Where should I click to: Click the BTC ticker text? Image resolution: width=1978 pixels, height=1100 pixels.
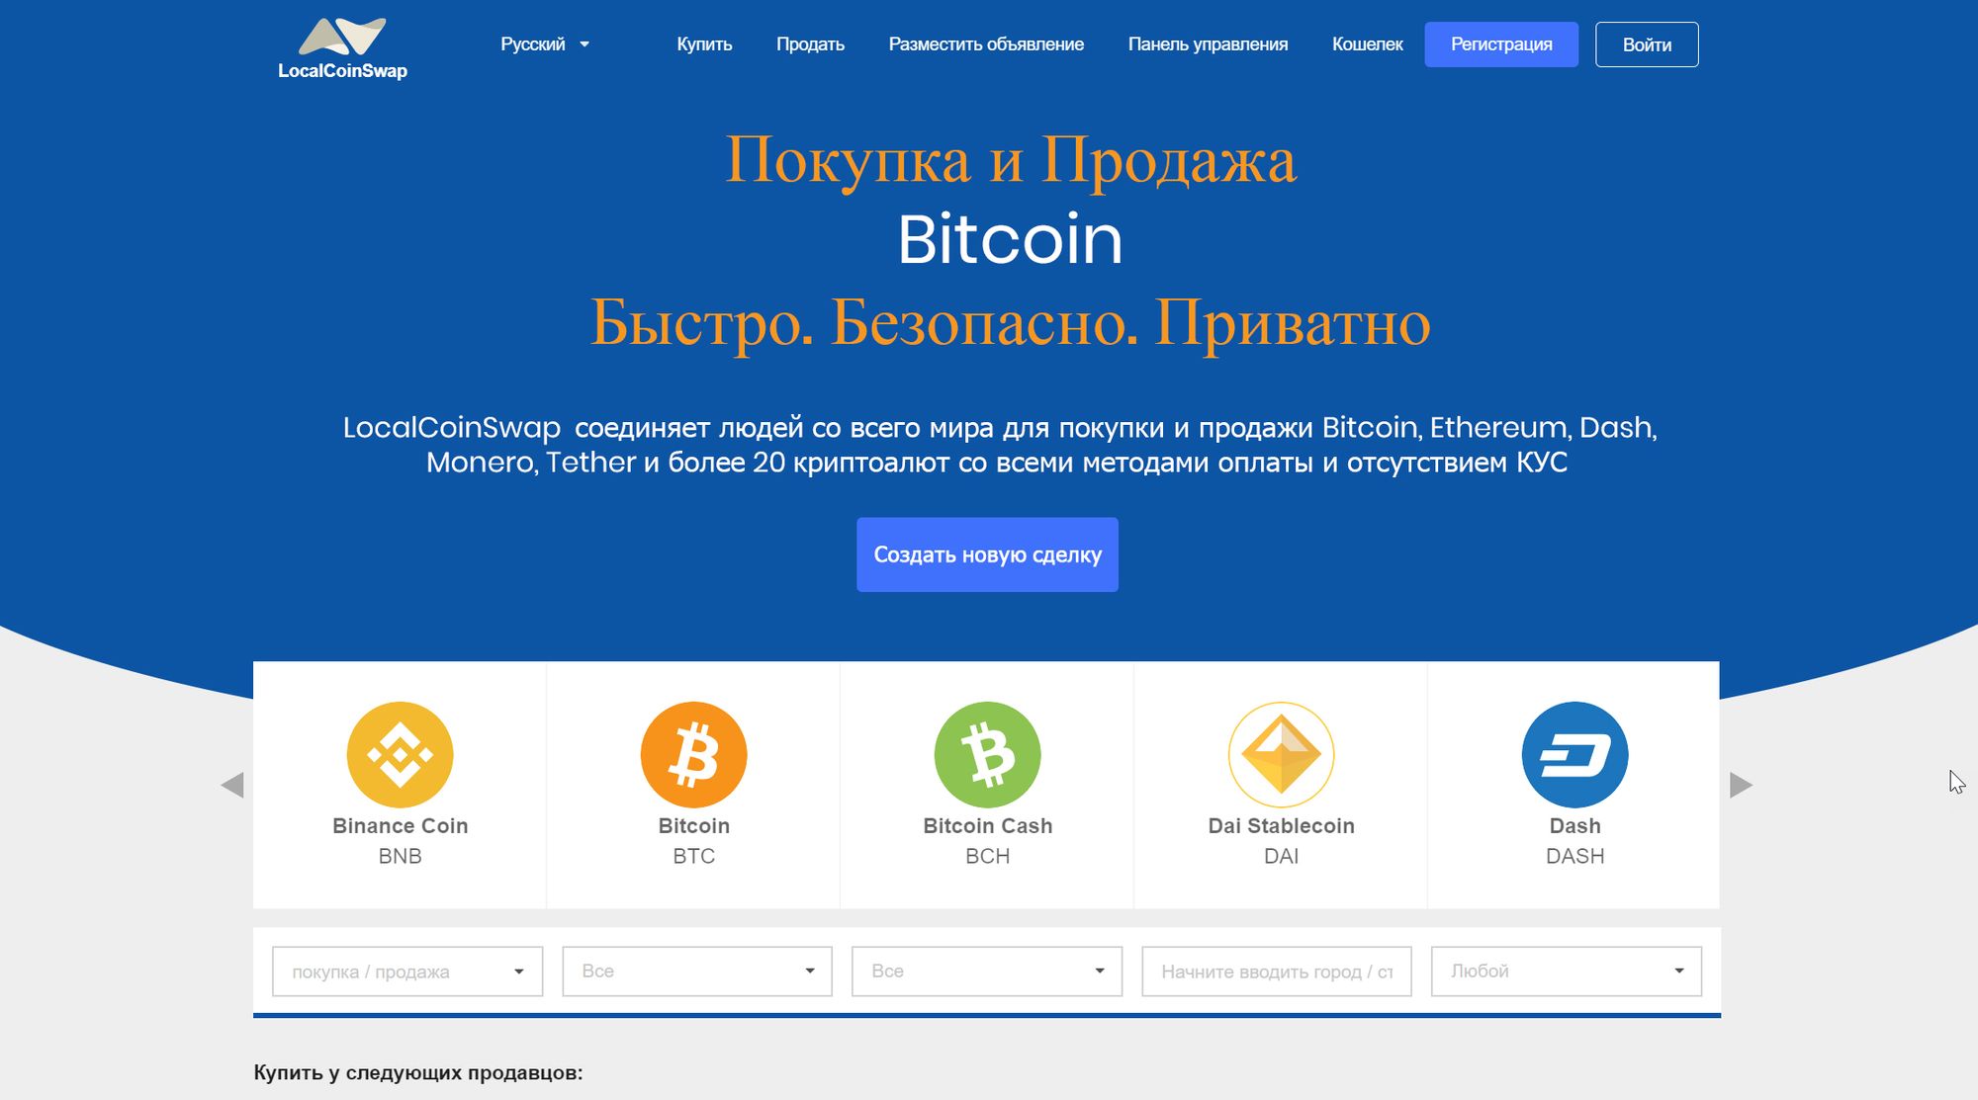[694, 857]
